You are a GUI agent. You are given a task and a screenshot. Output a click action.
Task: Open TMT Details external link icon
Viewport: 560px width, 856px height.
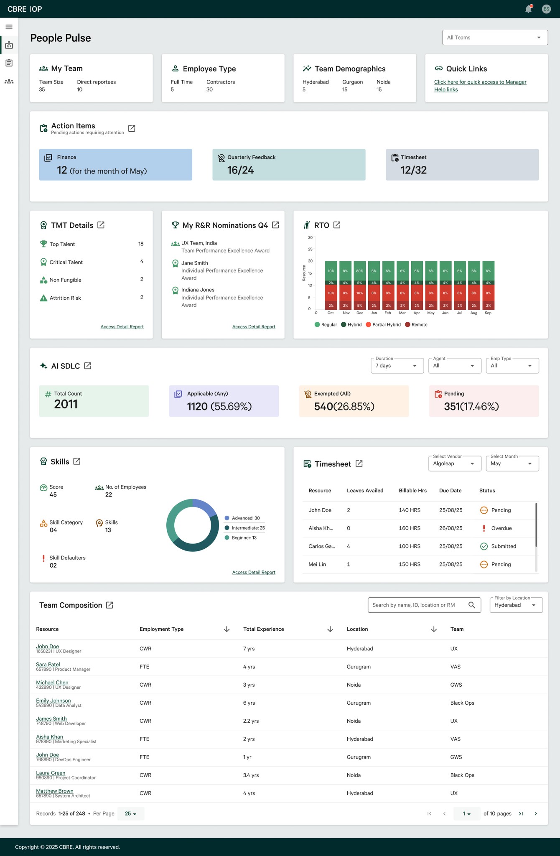(101, 225)
